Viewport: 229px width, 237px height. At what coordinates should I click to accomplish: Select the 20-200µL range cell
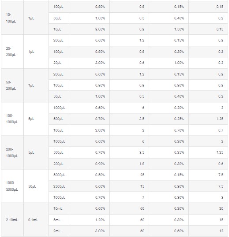pyautogui.click(x=12, y=52)
